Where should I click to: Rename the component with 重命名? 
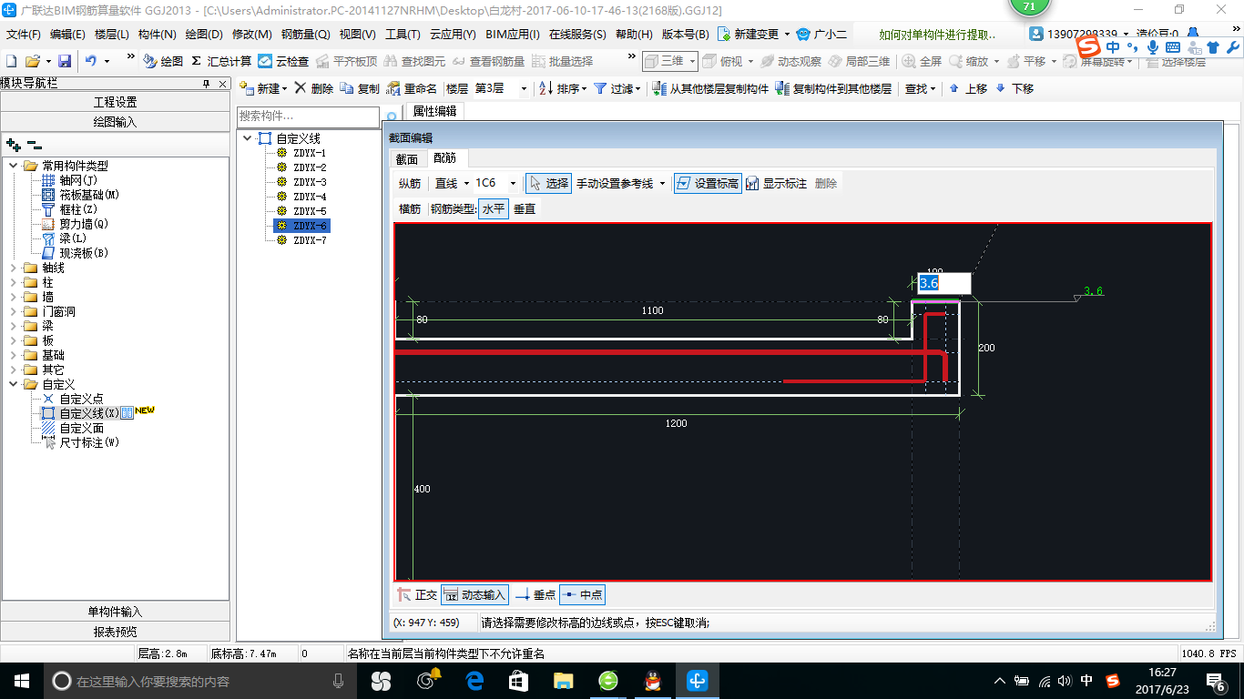(x=412, y=88)
